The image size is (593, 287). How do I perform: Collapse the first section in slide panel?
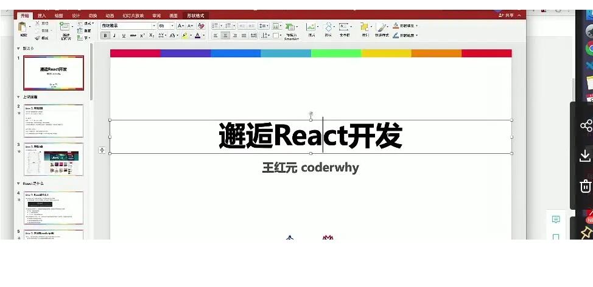18,49
